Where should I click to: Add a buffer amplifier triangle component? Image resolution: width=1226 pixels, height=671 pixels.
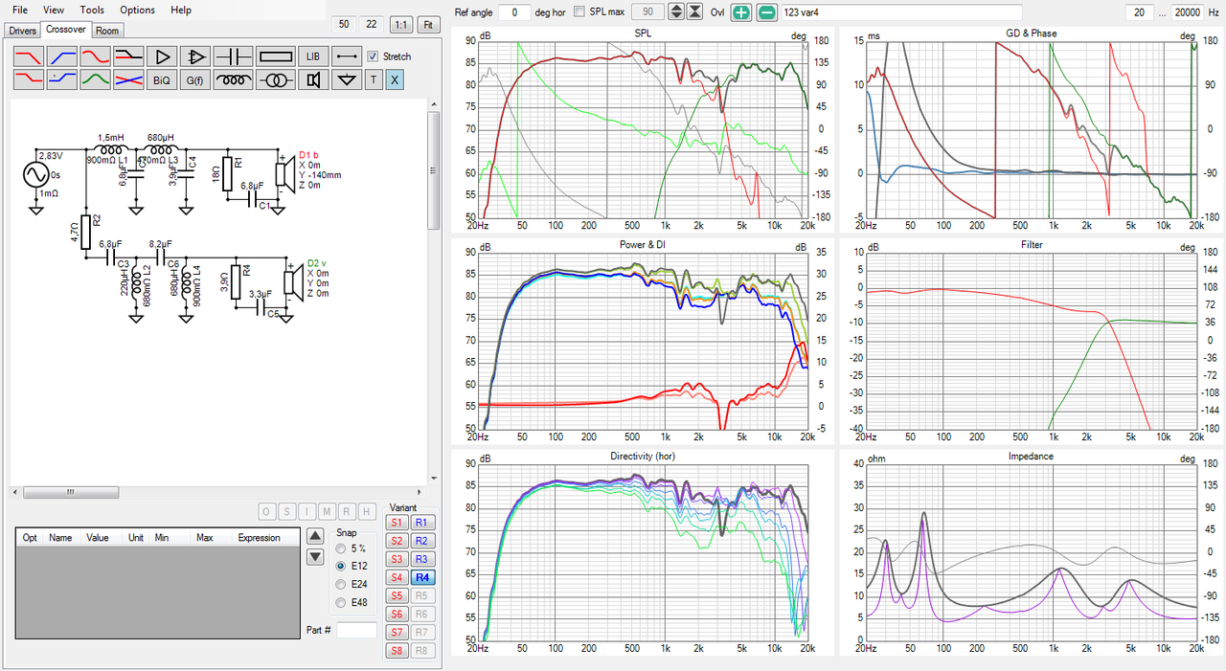(161, 56)
